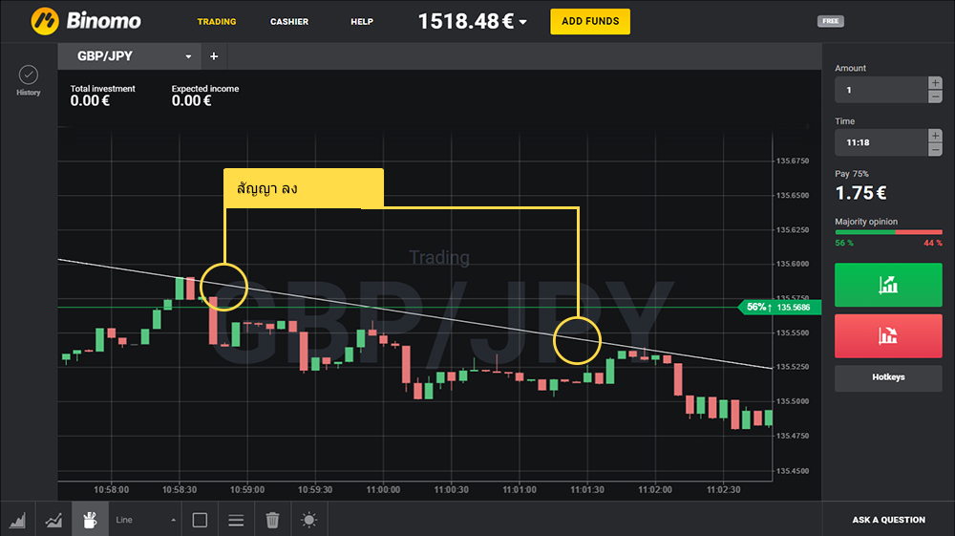Toggle the FREE account badge
This screenshot has height=536, width=955.
tap(831, 21)
